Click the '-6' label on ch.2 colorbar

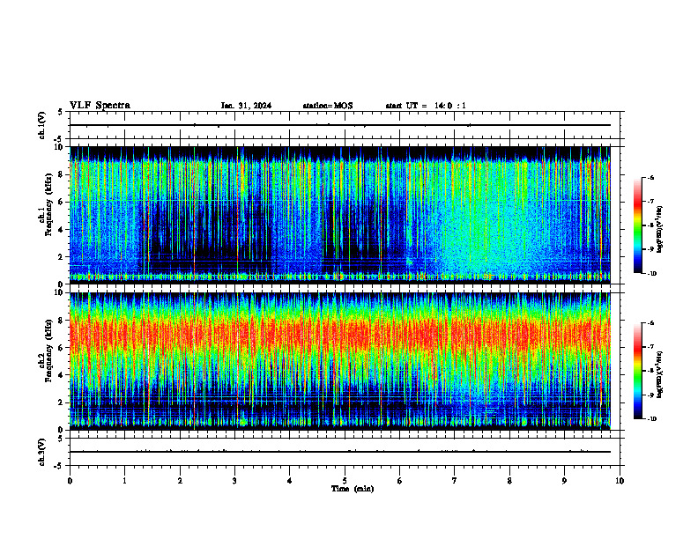[650, 323]
